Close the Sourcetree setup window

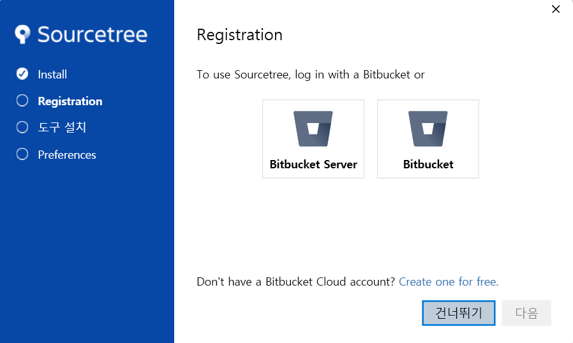(556, 9)
